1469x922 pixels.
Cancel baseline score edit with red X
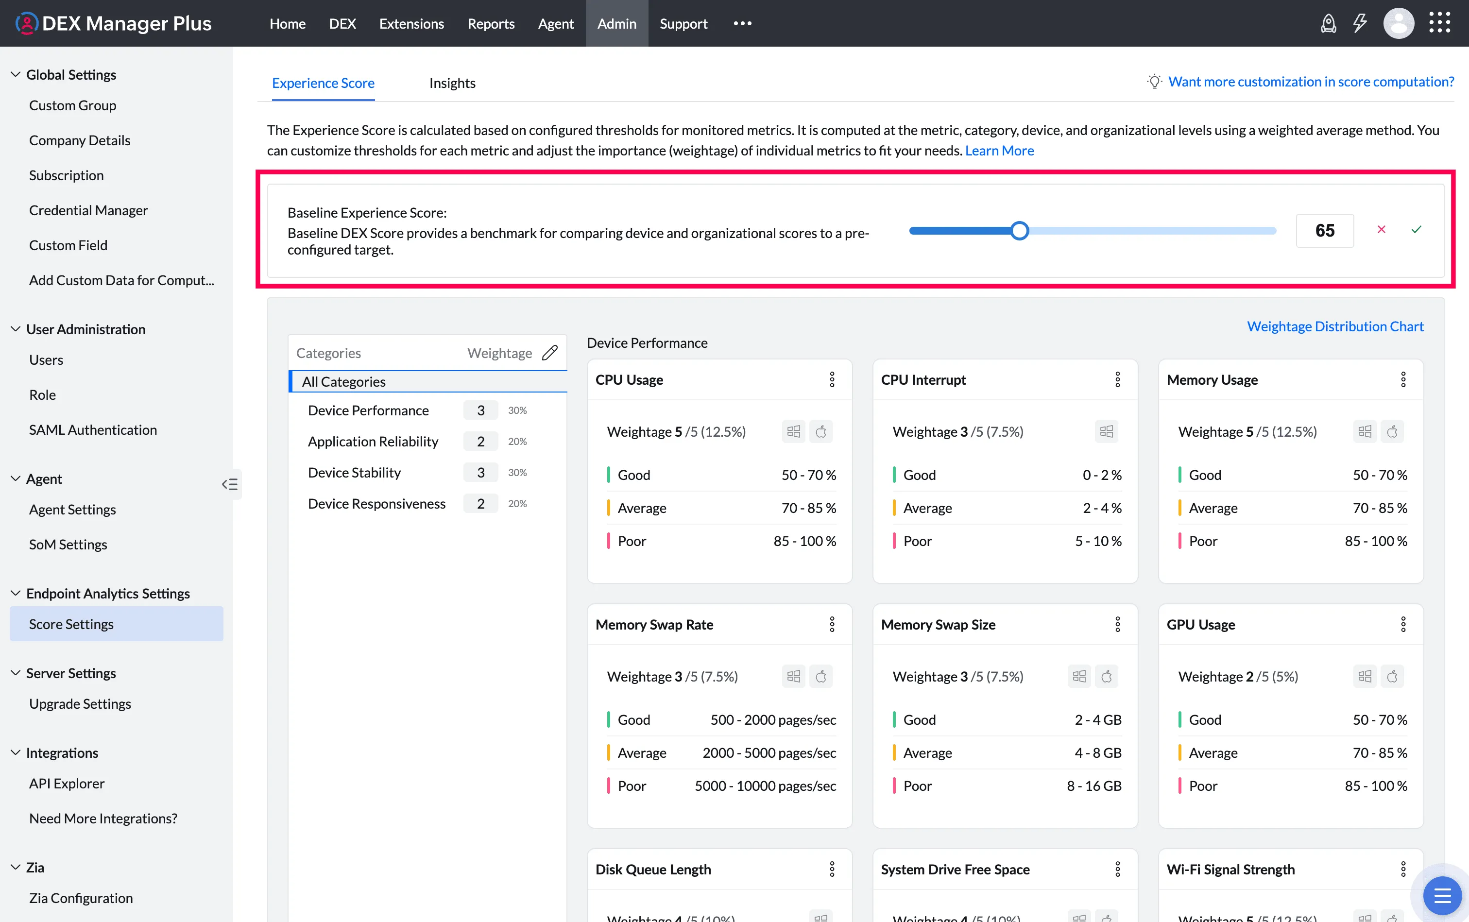pyautogui.click(x=1381, y=230)
